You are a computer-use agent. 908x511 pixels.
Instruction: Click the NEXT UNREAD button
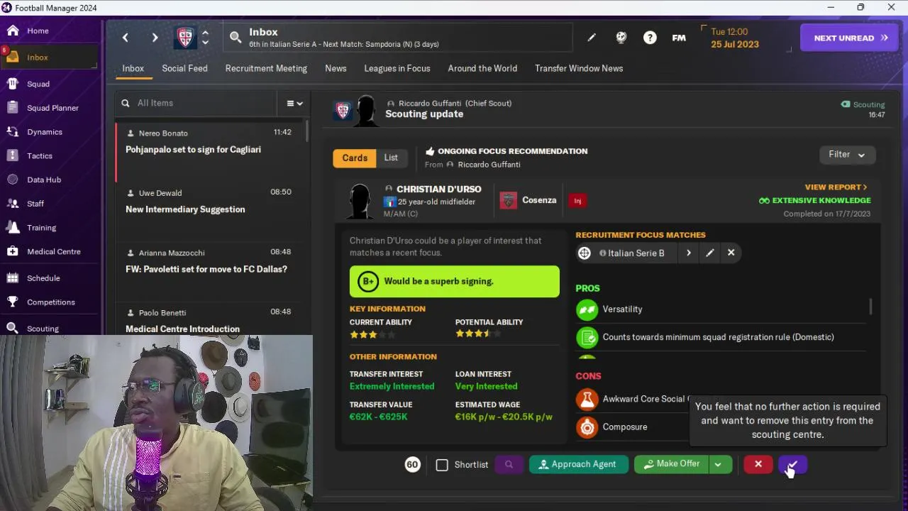850,38
